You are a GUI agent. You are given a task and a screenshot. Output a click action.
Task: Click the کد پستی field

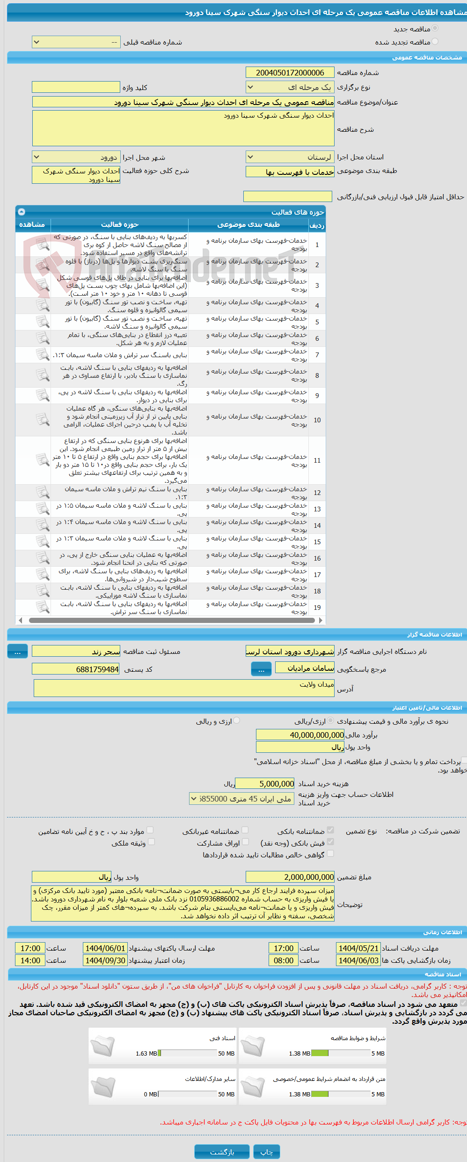click(x=76, y=669)
